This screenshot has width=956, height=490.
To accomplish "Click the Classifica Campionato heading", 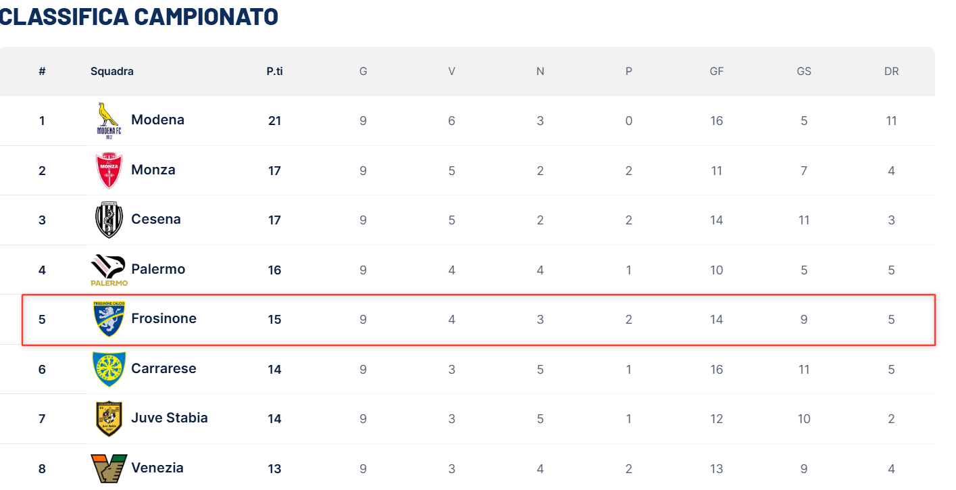I will point(139,17).
